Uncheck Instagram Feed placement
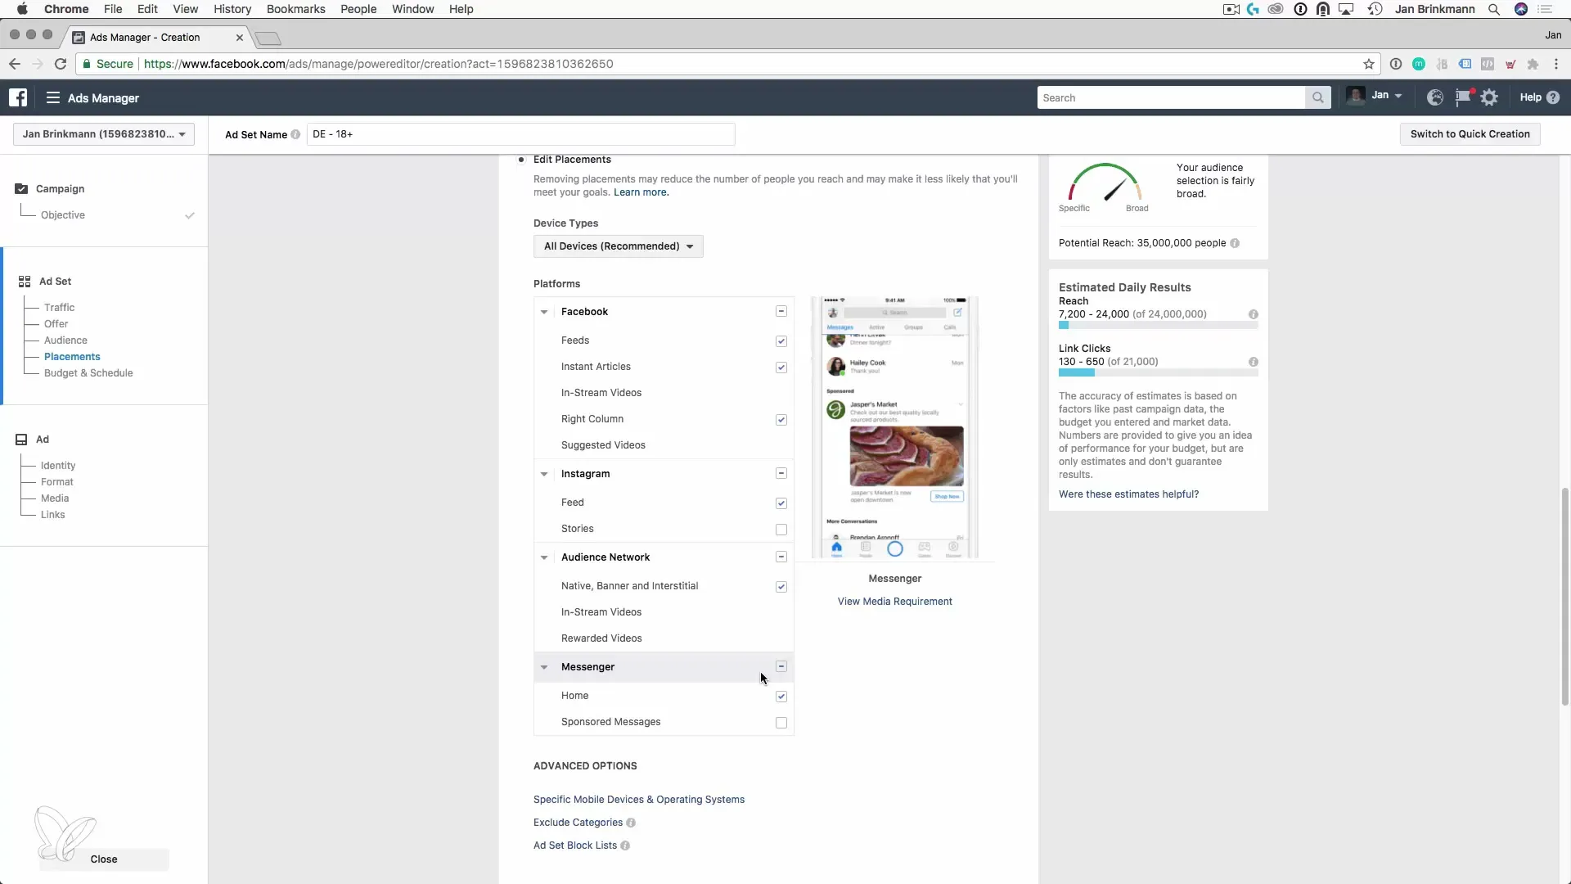 pyautogui.click(x=781, y=503)
